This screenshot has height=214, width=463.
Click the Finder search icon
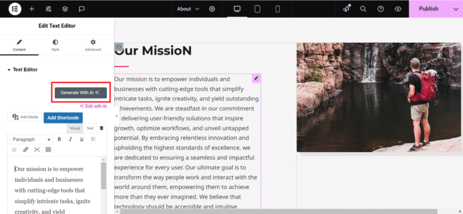pyautogui.click(x=363, y=9)
